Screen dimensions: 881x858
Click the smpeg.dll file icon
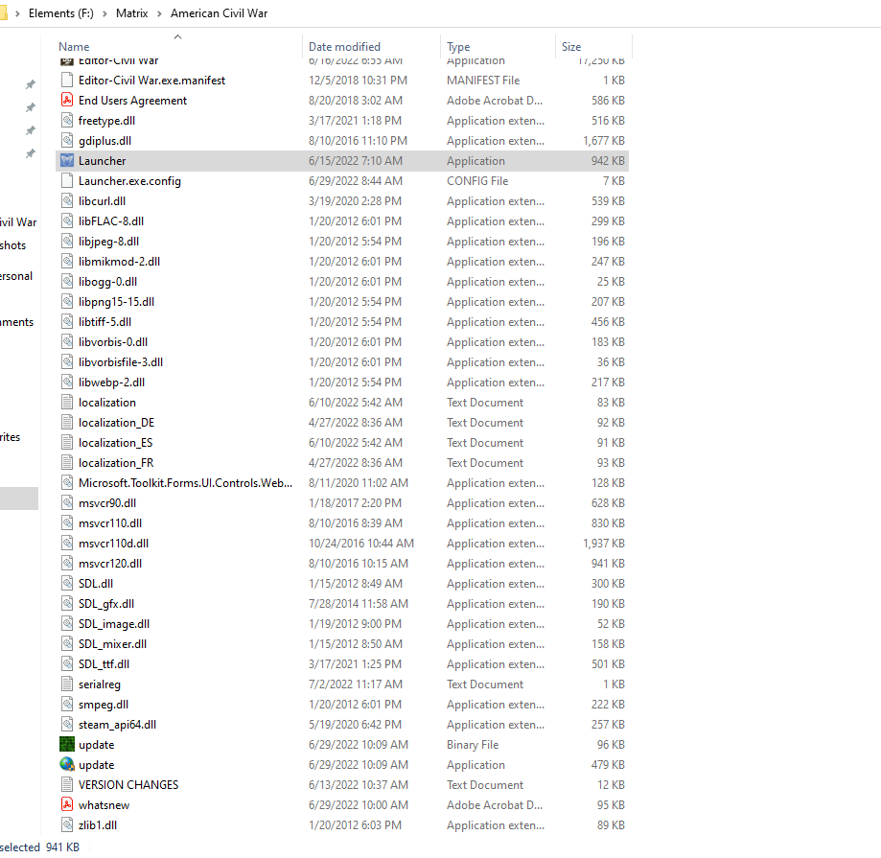tap(67, 704)
